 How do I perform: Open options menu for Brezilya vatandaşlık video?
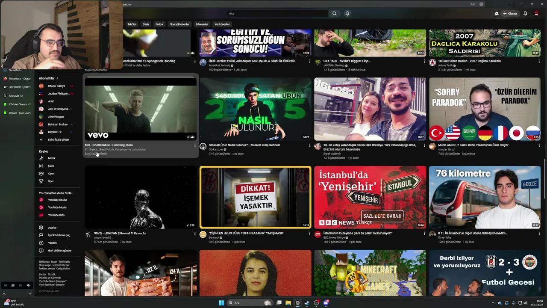[424, 145]
